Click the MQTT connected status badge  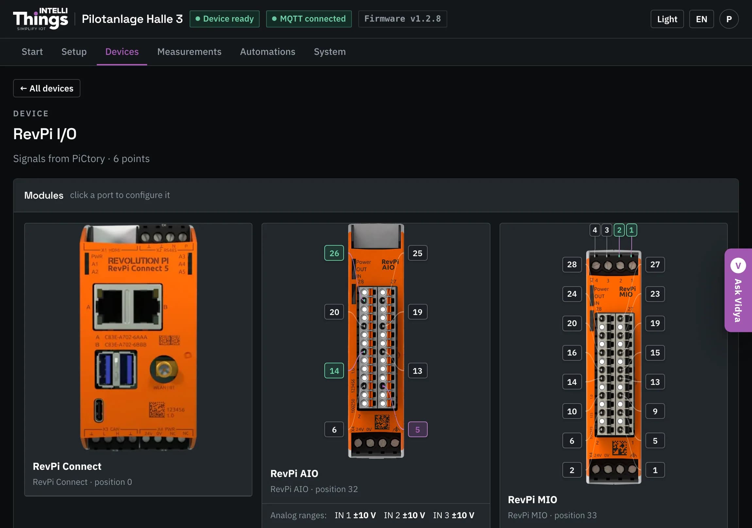pyautogui.click(x=309, y=19)
